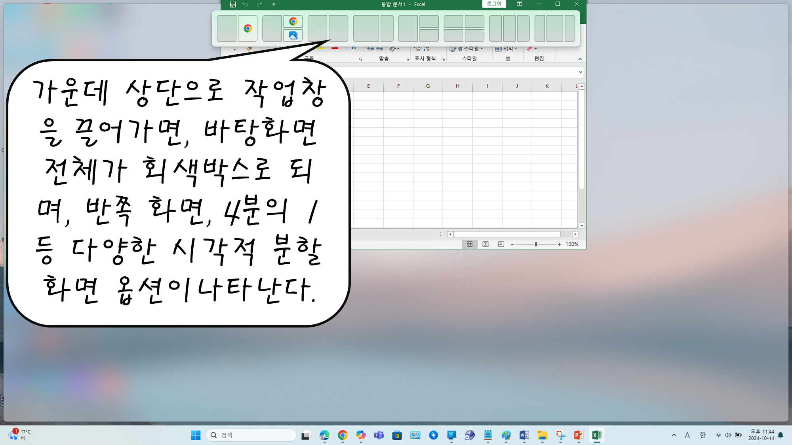Image resolution: width=792 pixels, height=445 pixels.
Task: Toggle Normal view in the status bar
Action: [x=470, y=244]
